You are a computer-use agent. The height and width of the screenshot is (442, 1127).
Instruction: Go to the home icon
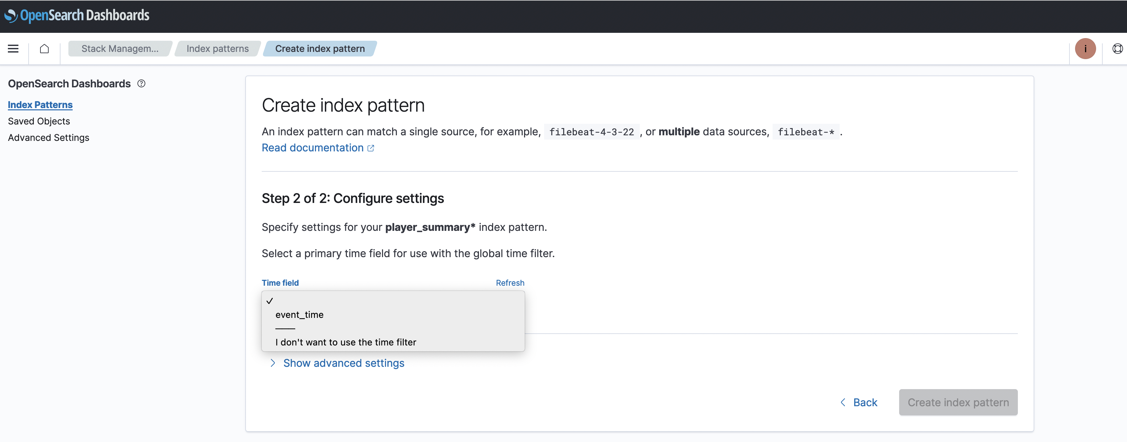tap(44, 49)
